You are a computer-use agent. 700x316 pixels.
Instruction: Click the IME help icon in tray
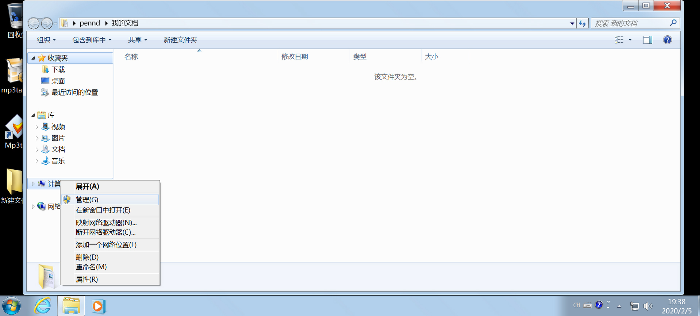point(599,305)
